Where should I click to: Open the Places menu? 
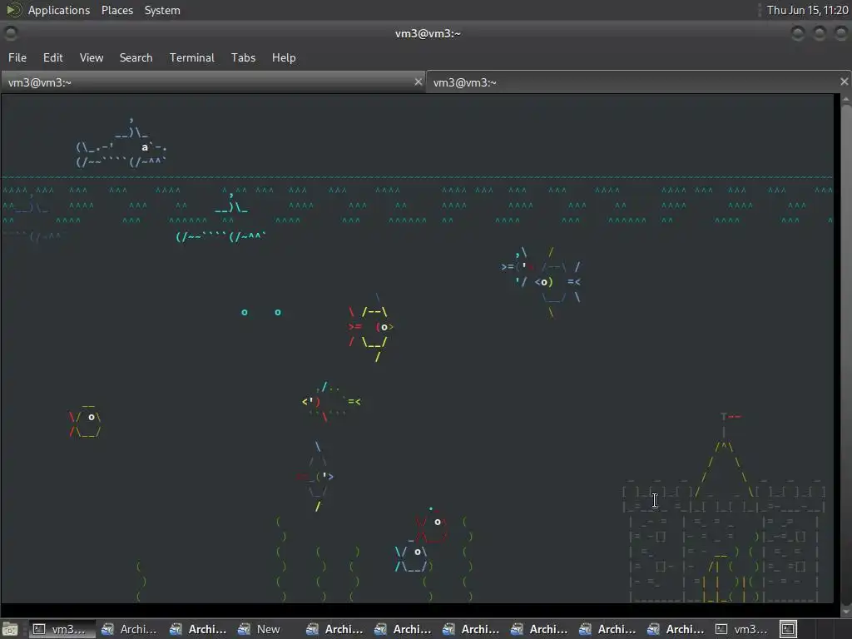tap(116, 10)
